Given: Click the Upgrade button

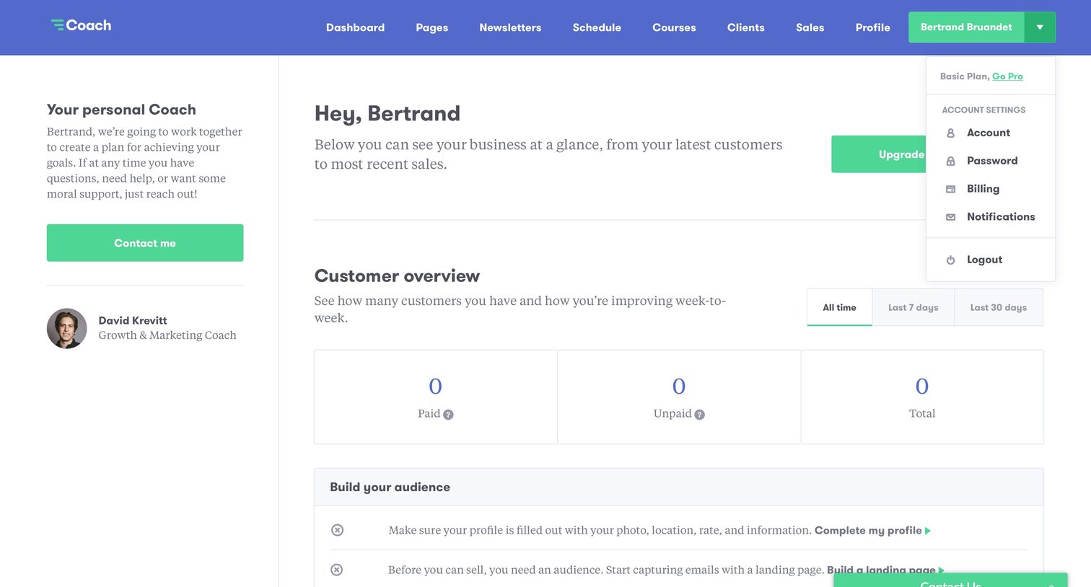Looking at the screenshot, I should click(x=879, y=154).
